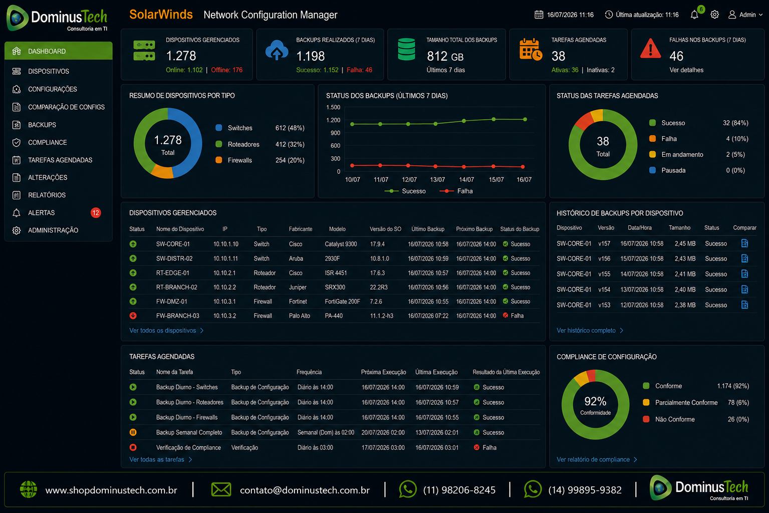Open Ver histórico completo link
Viewport: 769px width, 513px height.
[590, 331]
